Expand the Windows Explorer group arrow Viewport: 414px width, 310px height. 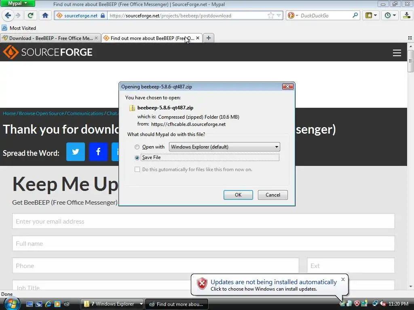[x=141, y=304]
